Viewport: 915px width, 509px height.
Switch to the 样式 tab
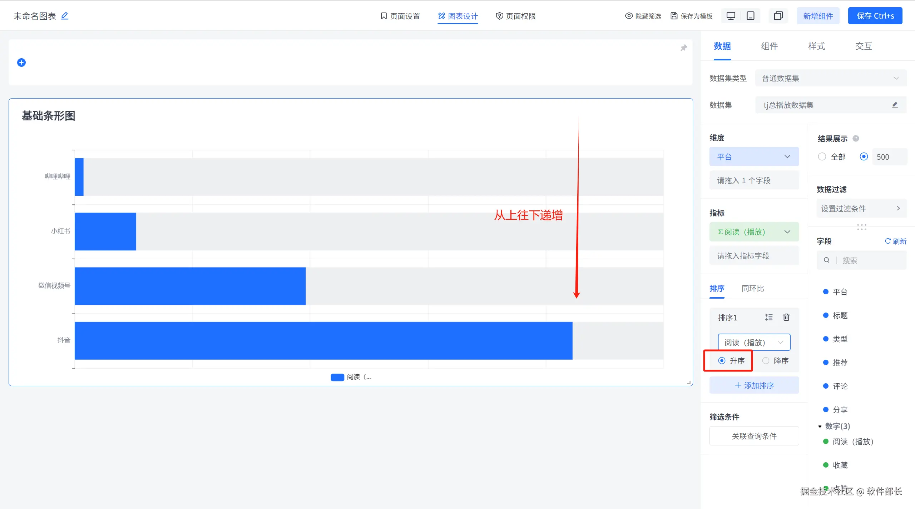[x=816, y=46]
